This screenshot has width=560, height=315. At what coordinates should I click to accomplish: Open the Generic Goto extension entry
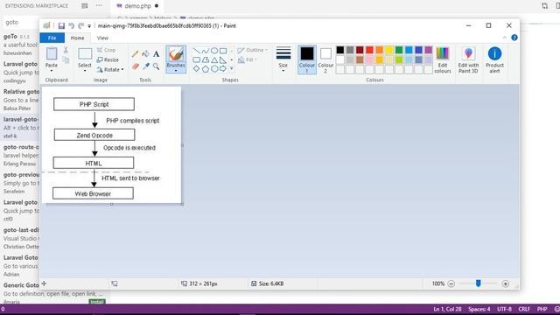(x=55, y=294)
